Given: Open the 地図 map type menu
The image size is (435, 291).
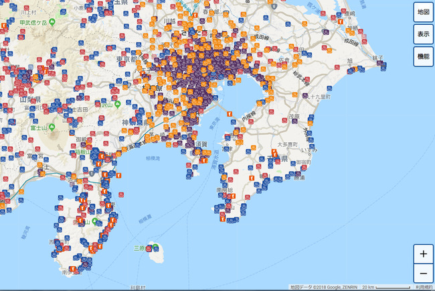Looking at the screenshot, I should (x=423, y=11).
